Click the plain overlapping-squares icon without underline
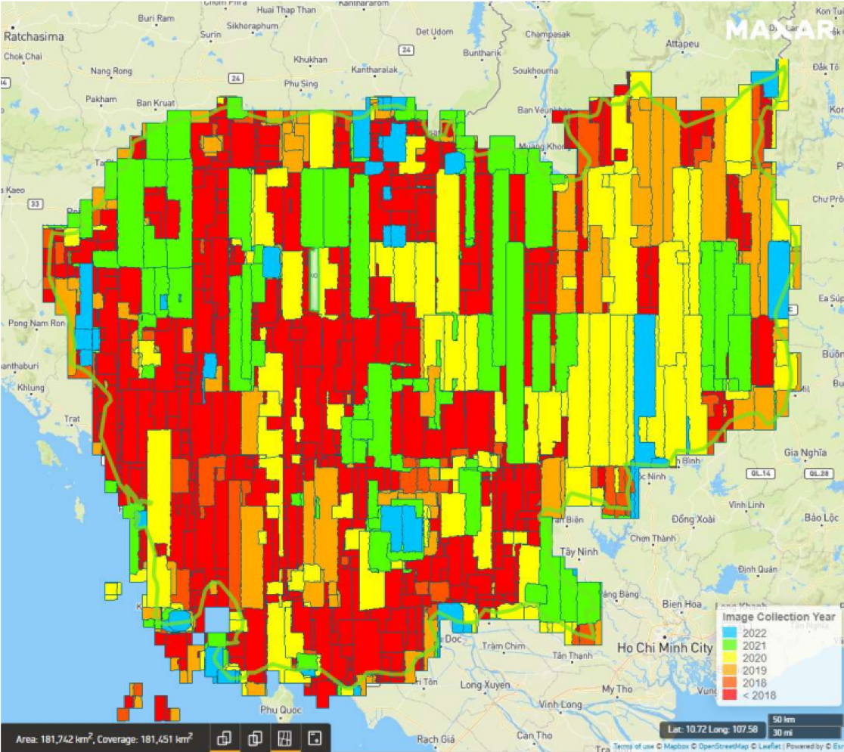The image size is (844, 752). [255, 738]
